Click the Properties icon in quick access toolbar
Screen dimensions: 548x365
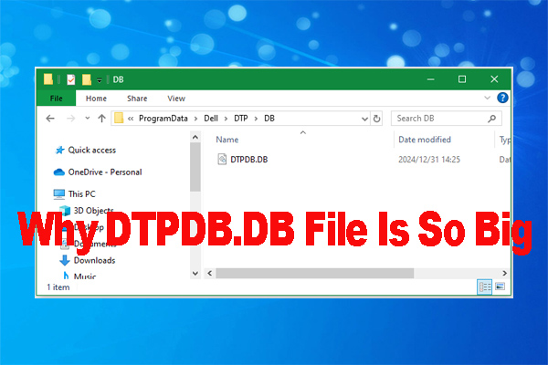click(x=71, y=79)
